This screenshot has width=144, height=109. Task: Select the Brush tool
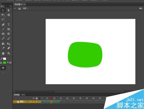[x=9, y=38]
